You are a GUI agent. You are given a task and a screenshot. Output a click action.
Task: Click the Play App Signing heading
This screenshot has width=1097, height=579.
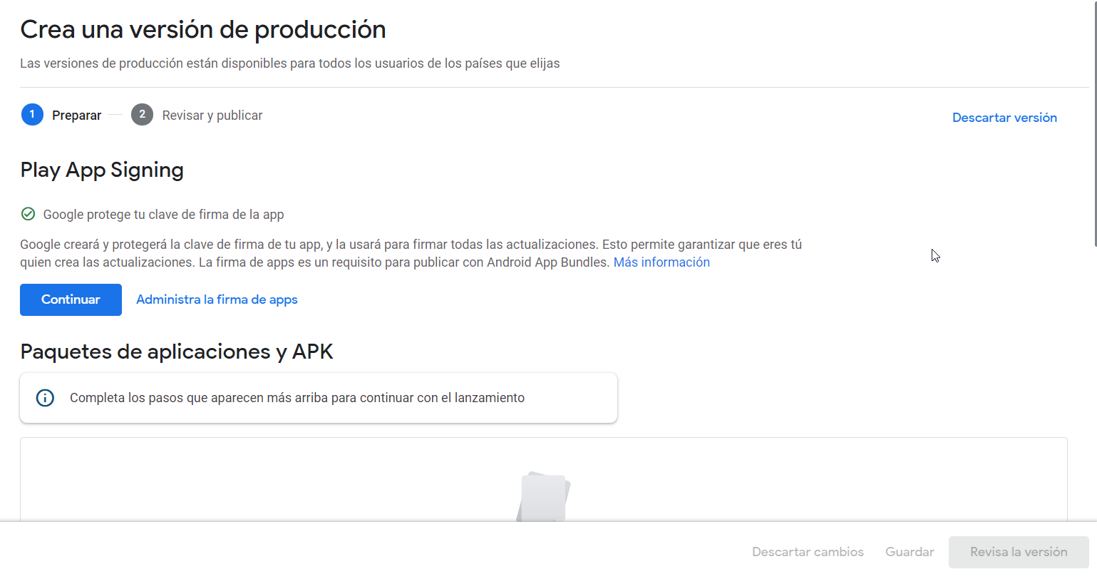102,170
